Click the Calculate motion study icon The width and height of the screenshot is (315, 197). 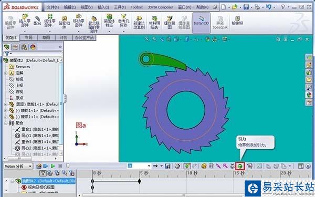pyautogui.click(x=39, y=166)
